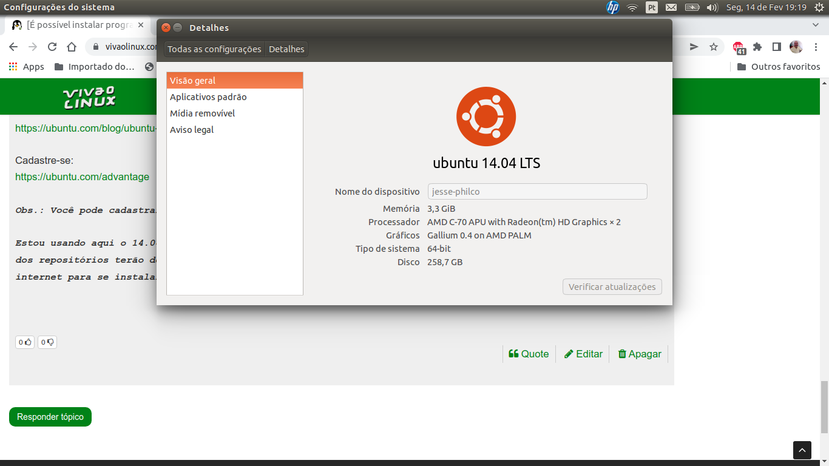Open the mail envelope indicator
The image size is (829, 466).
pos(671,7)
